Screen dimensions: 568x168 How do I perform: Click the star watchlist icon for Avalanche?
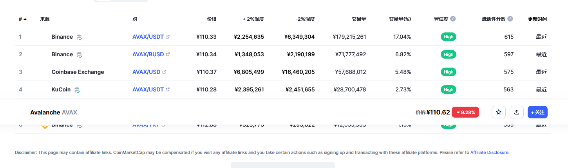click(499, 112)
